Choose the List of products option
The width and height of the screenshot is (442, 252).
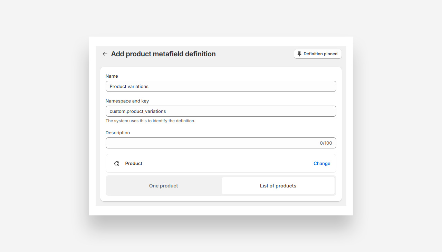tap(278, 186)
